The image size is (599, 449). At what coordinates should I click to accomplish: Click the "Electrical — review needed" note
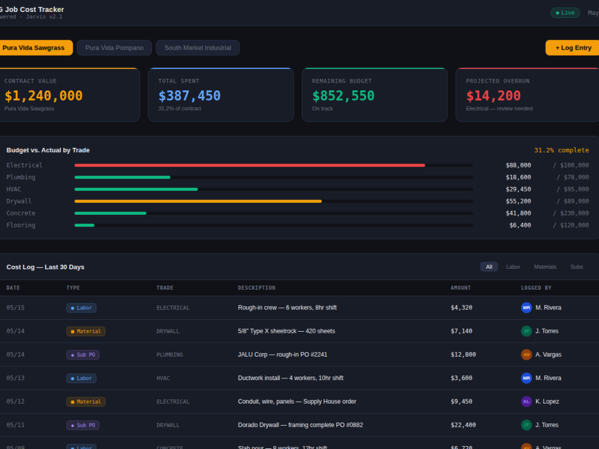pyautogui.click(x=500, y=108)
